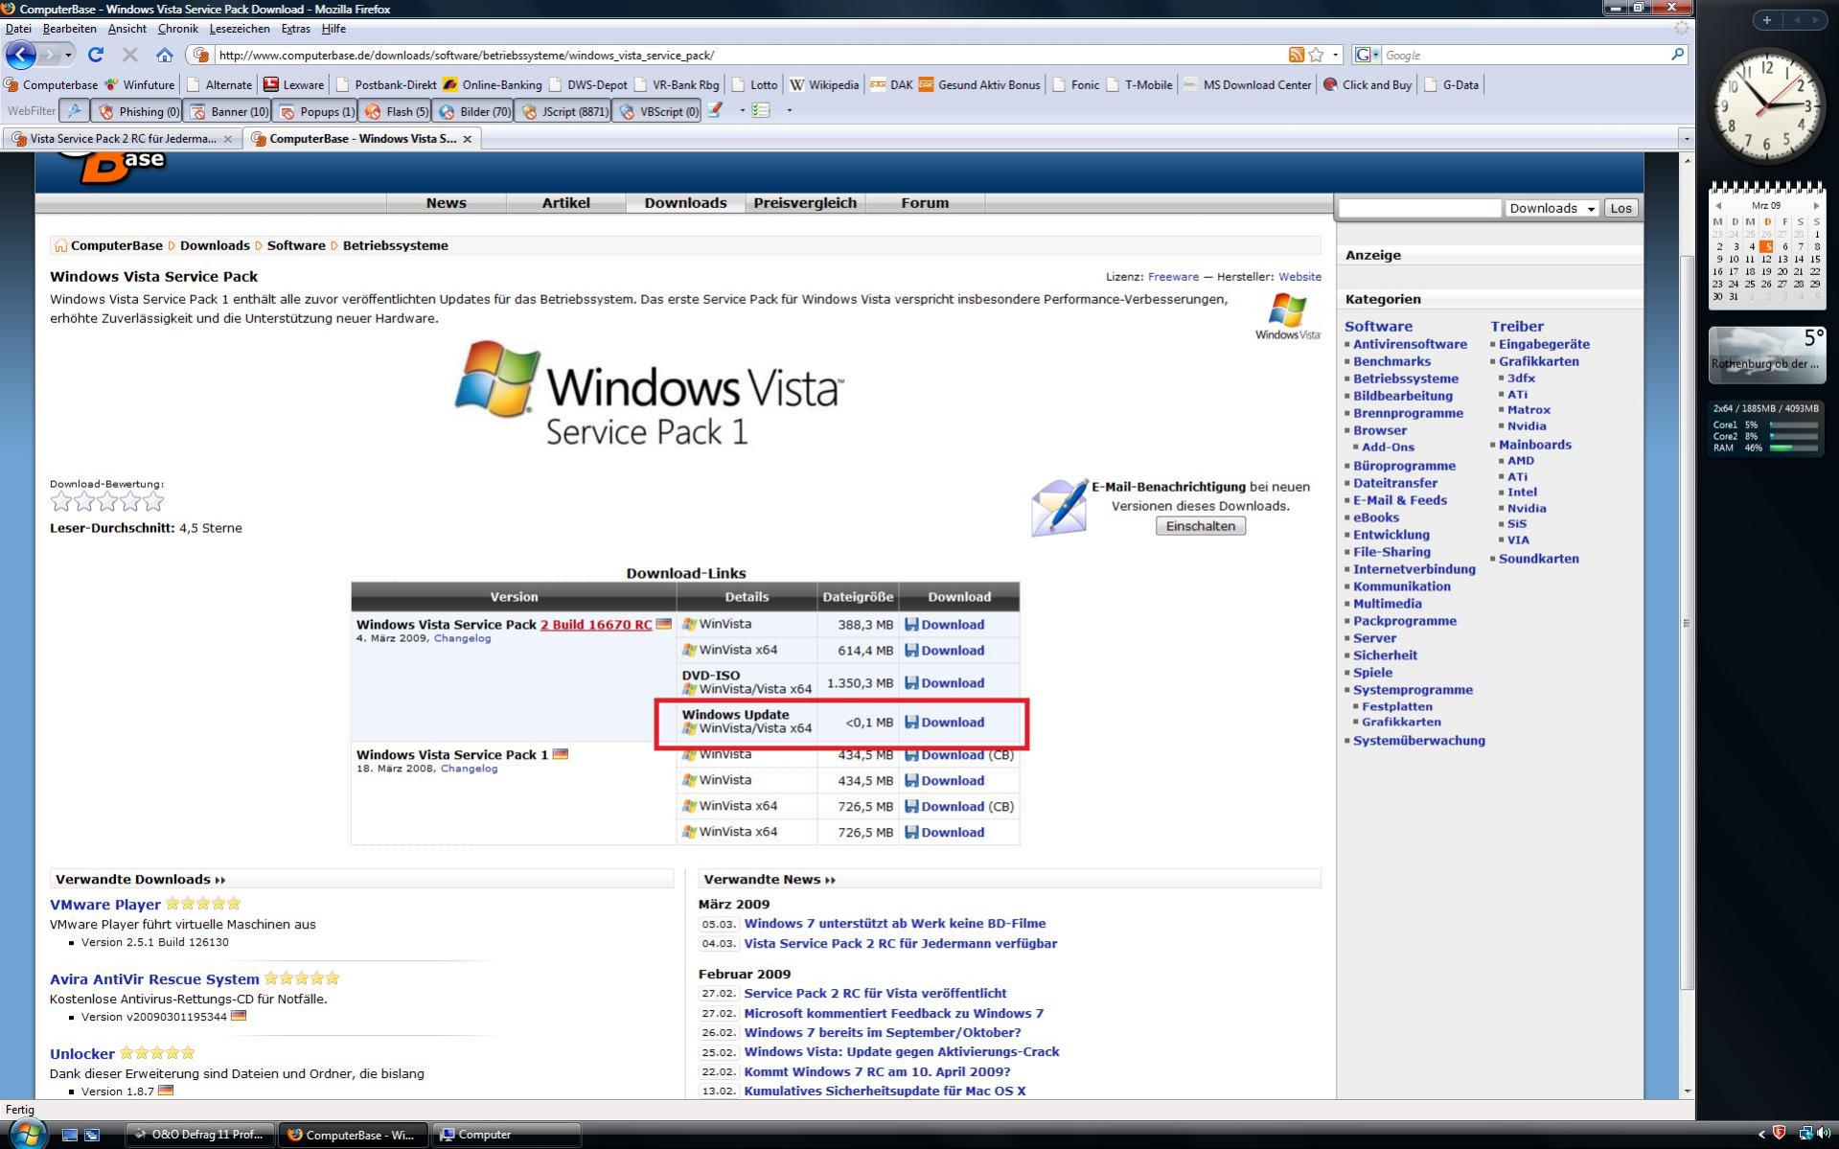Switch to Computer taskbar window

tap(506, 1135)
